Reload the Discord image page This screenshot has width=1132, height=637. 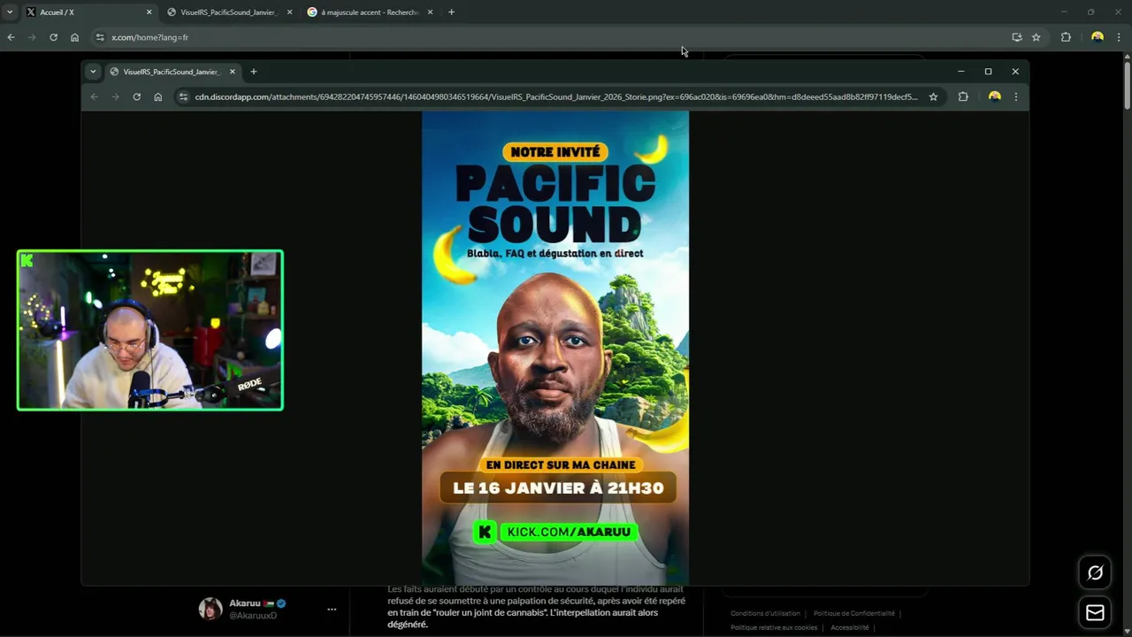coord(136,96)
